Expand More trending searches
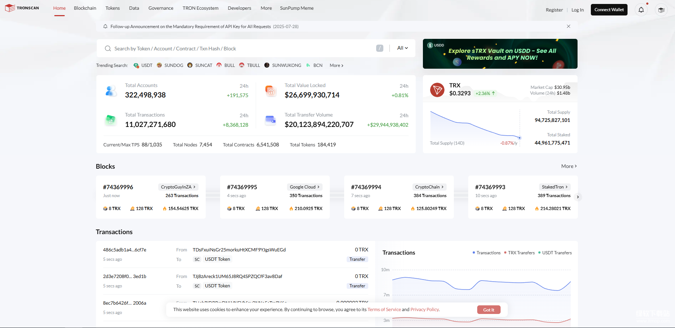 (x=337, y=65)
